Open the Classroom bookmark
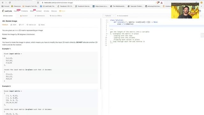The height and width of the screenshot is (115, 204). 16,6
